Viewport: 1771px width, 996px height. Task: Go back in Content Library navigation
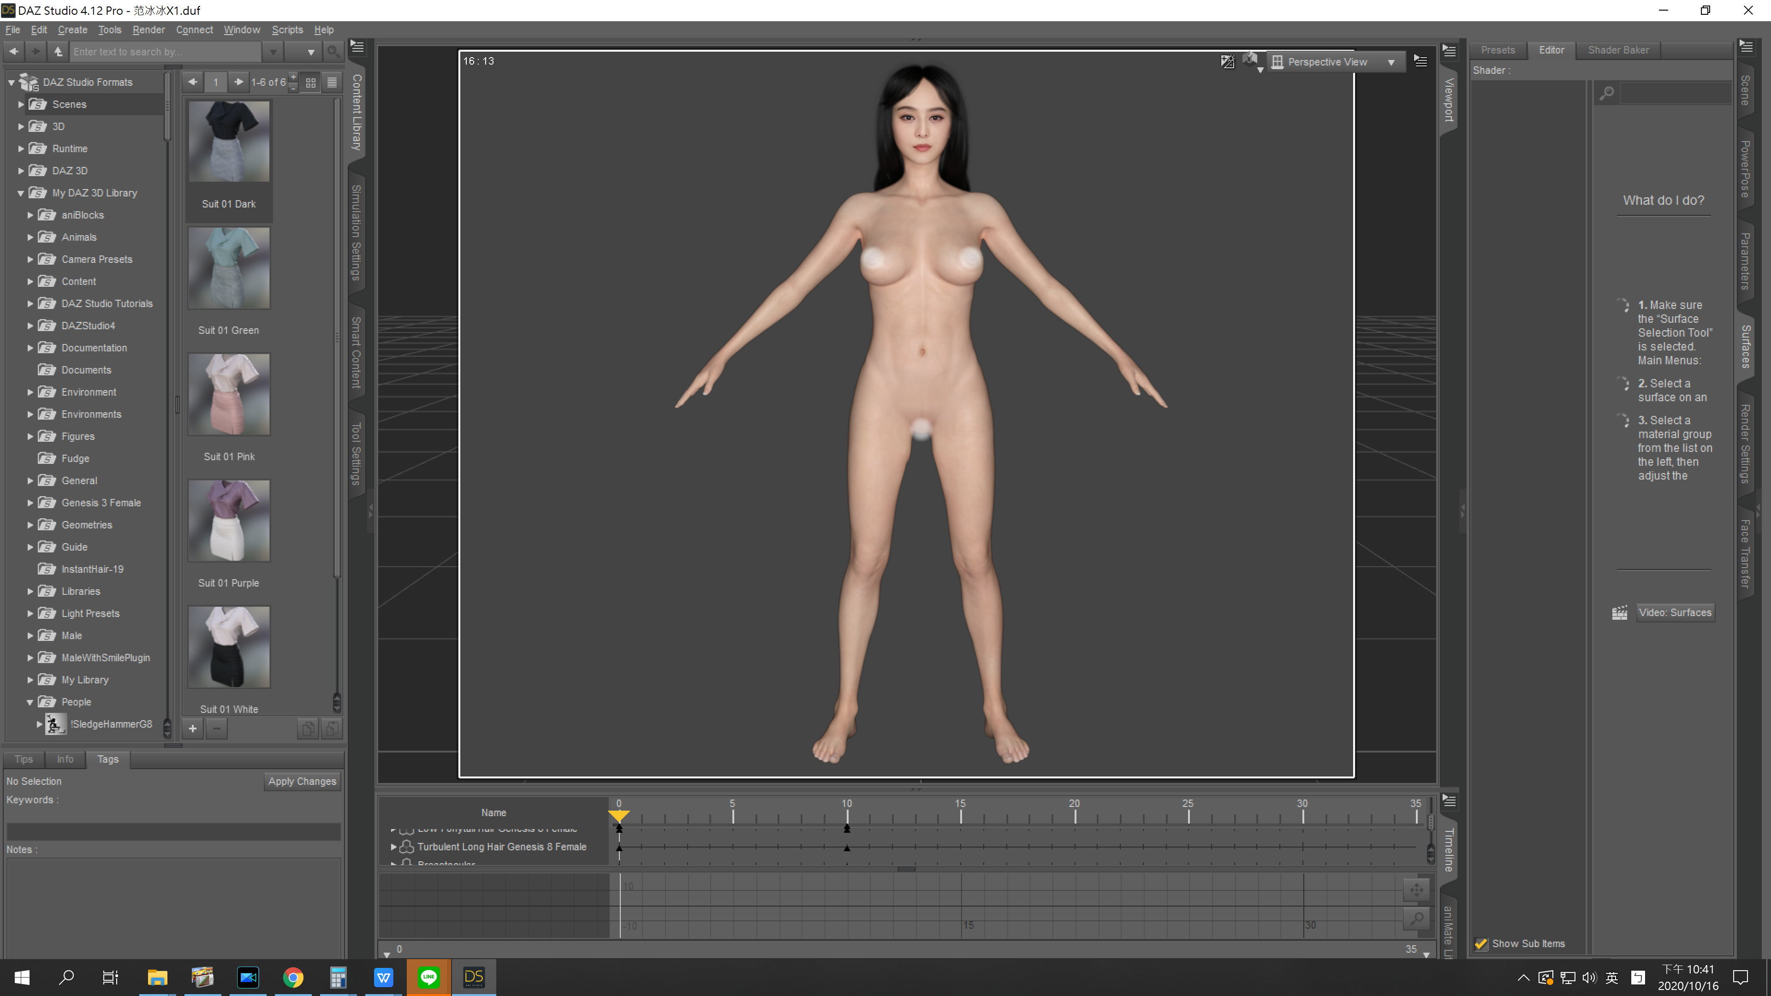(x=14, y=52)
